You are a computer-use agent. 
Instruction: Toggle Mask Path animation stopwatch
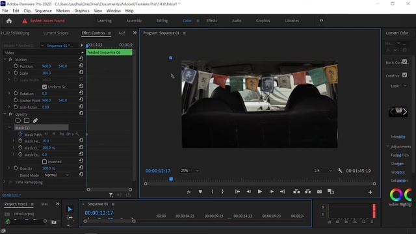(x=20, y=135)
